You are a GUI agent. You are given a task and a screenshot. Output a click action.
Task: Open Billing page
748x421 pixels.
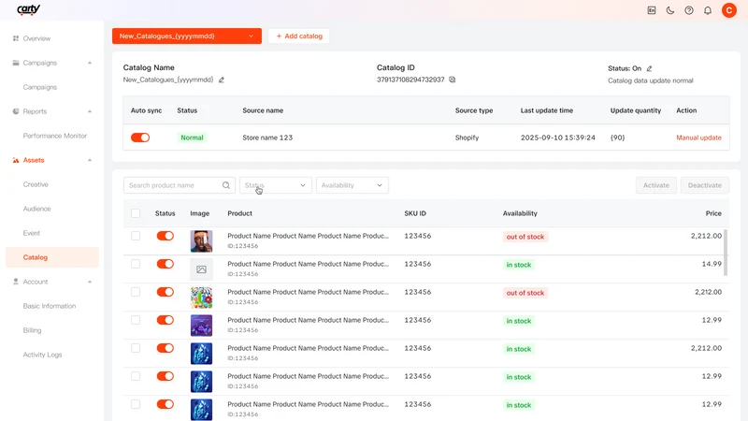(32, 330)
